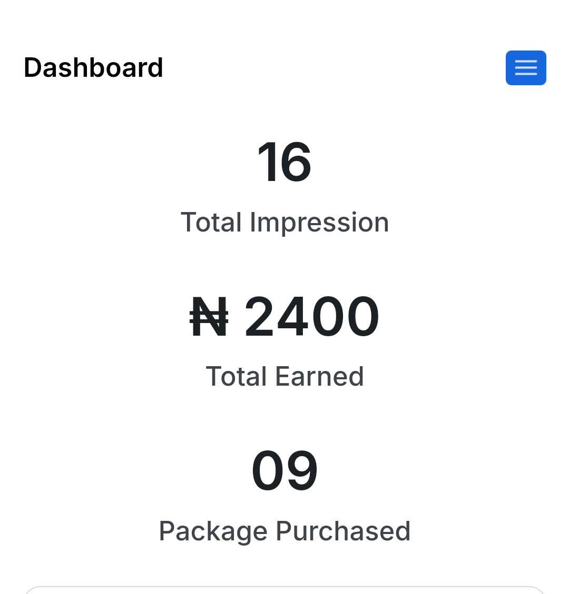Click the digit 6 in impressions count
The height and width of the screenshot is (594, 569).
pyautogui.click(x=296, y=162)
